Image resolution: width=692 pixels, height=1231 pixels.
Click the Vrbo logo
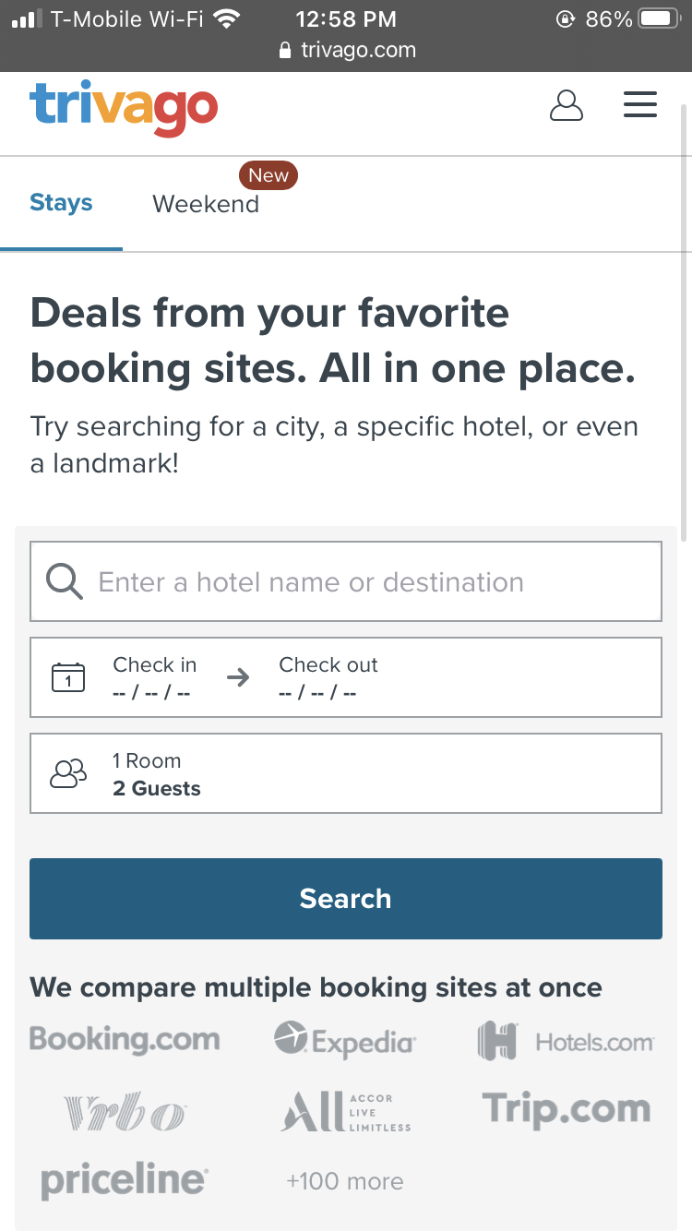pos(125,1112)
